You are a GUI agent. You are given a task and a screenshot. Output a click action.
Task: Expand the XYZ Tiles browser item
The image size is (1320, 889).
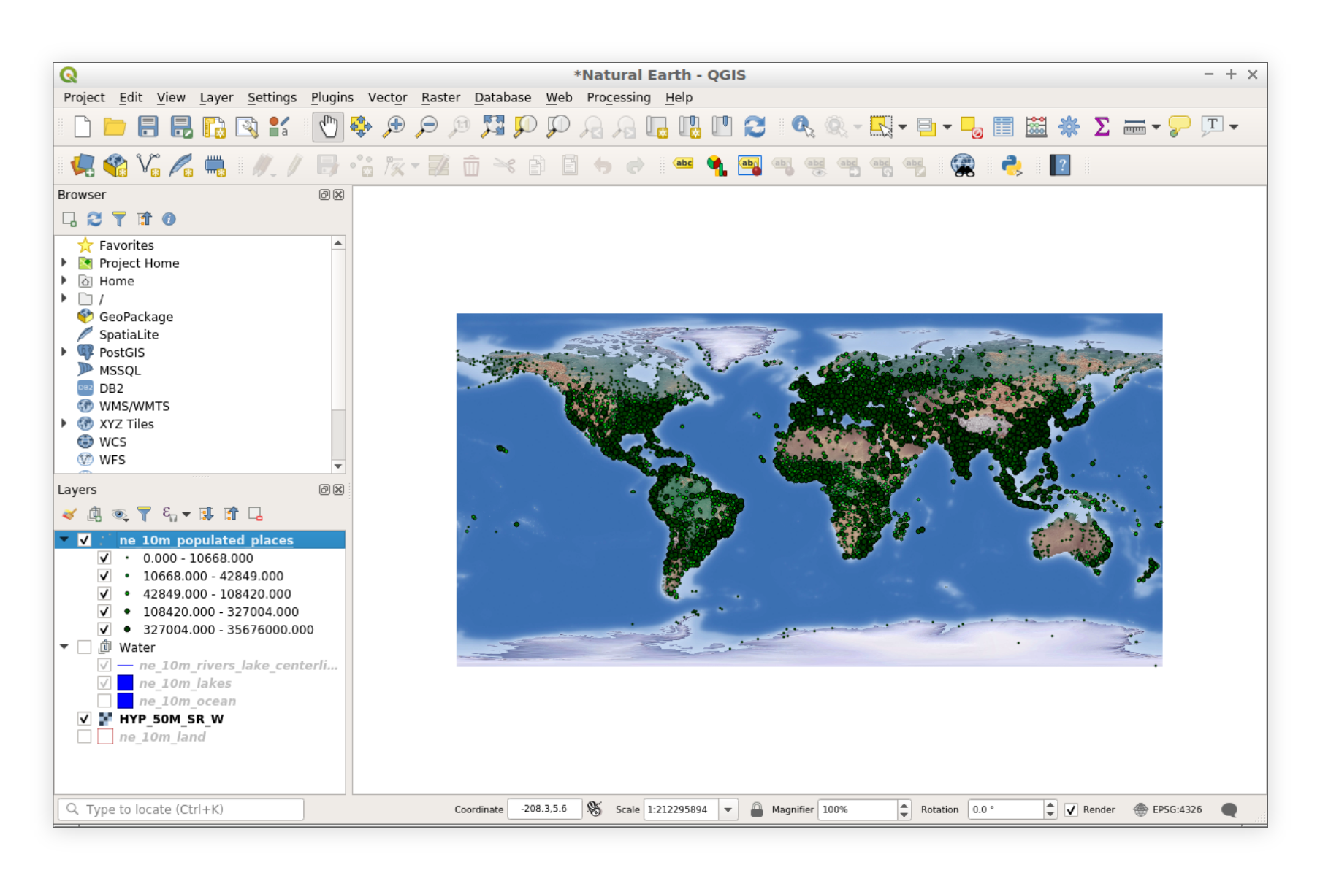(64, 423)
